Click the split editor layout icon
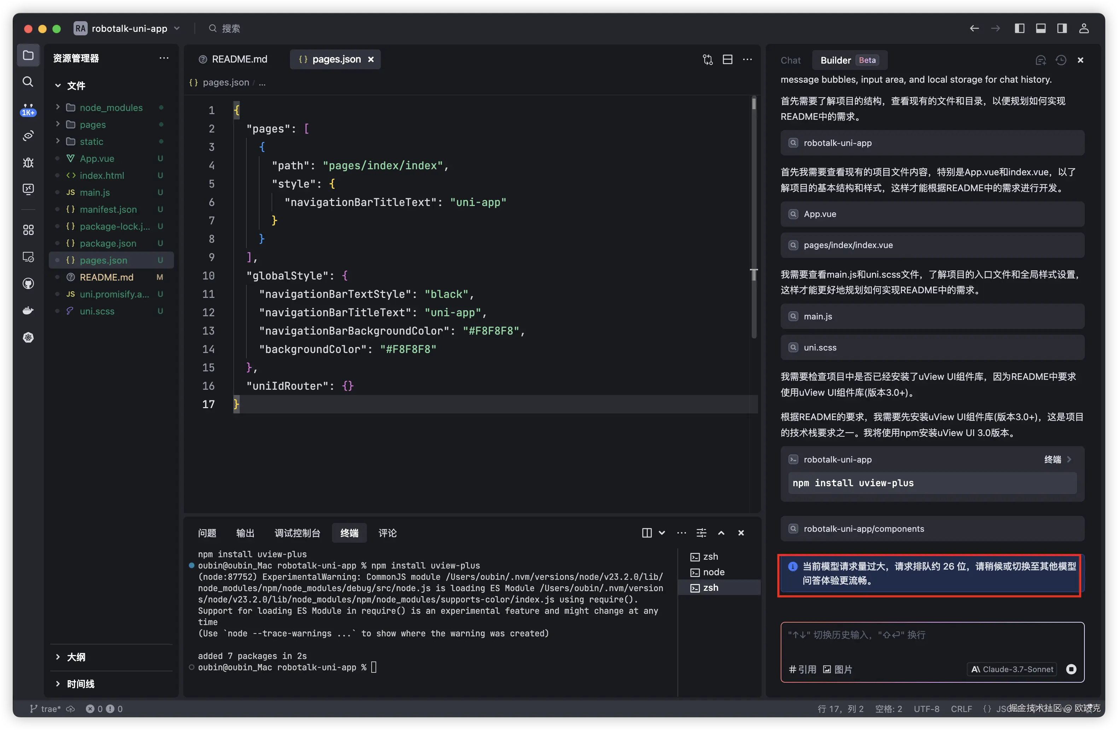 pos(727,59)
